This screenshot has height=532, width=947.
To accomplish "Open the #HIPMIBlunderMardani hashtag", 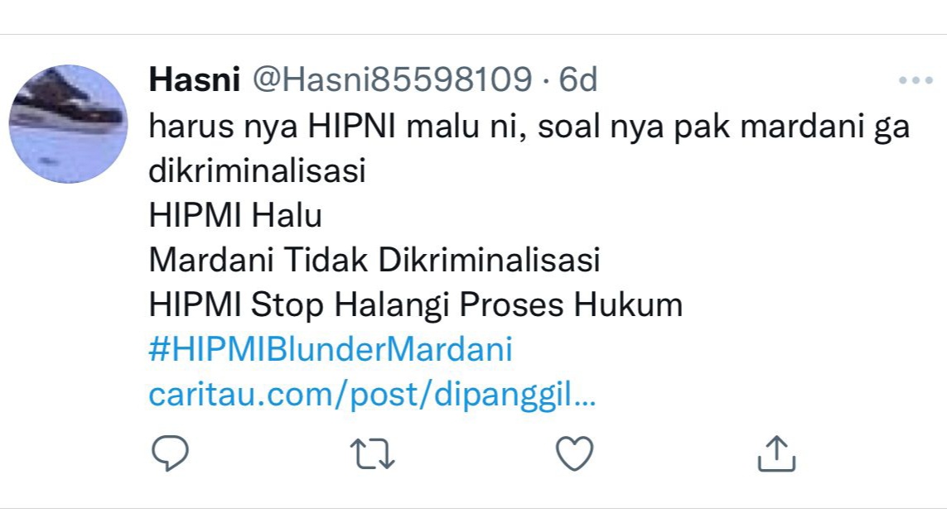I will (331, 349).
